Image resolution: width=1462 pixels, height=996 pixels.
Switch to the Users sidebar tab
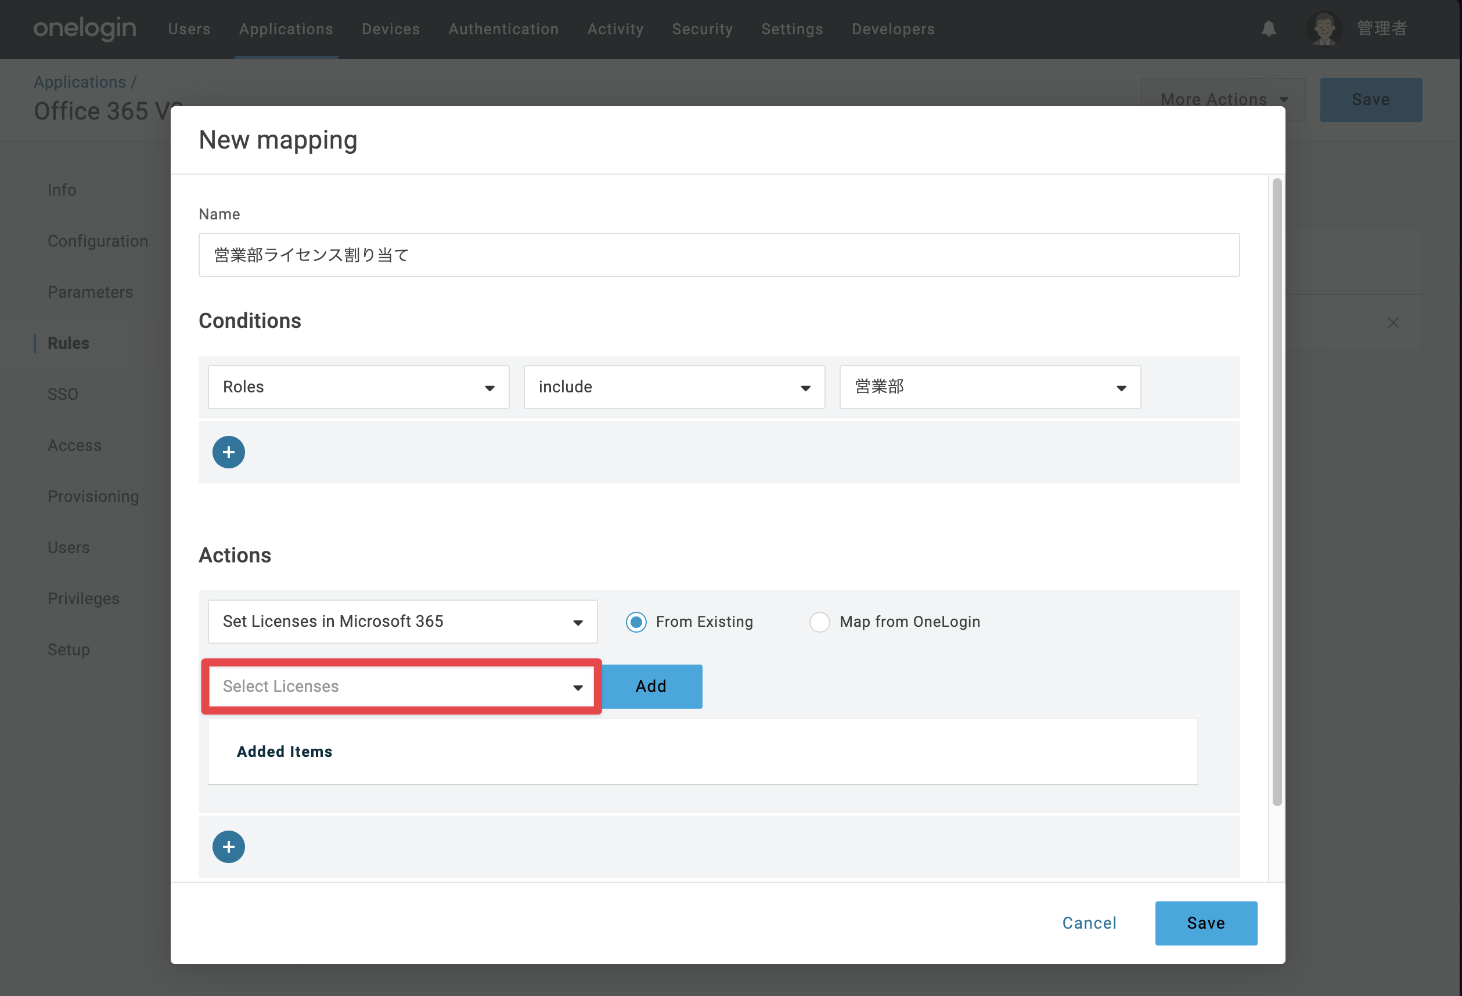(x=69, y=548)
